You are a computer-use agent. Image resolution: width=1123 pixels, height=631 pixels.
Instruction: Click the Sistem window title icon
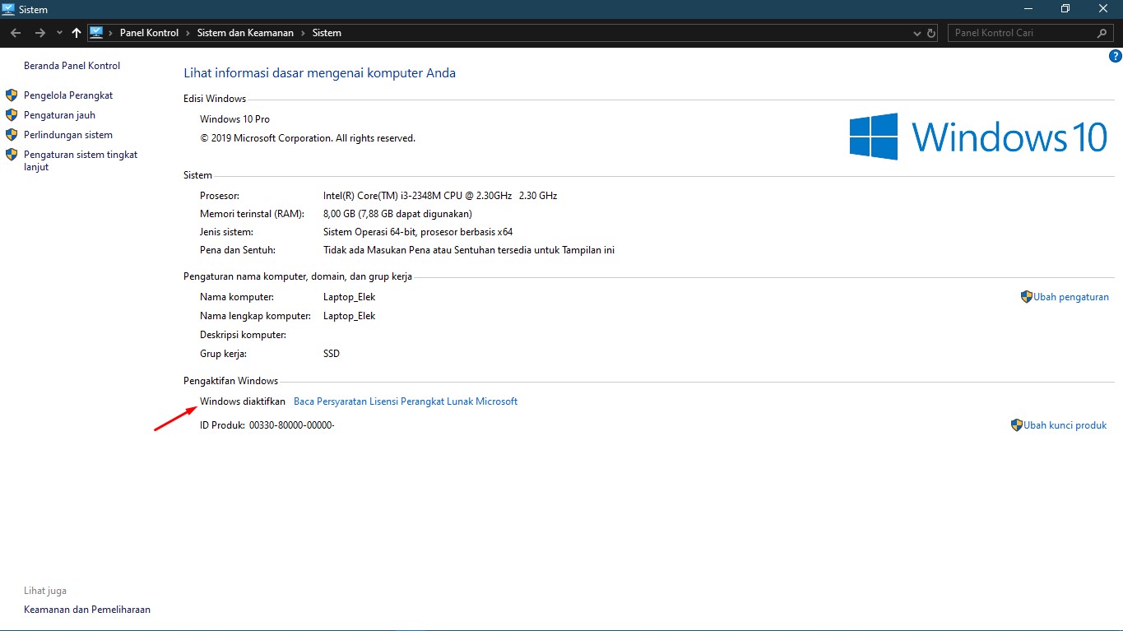pyautogui.click(x=8, y=9)
